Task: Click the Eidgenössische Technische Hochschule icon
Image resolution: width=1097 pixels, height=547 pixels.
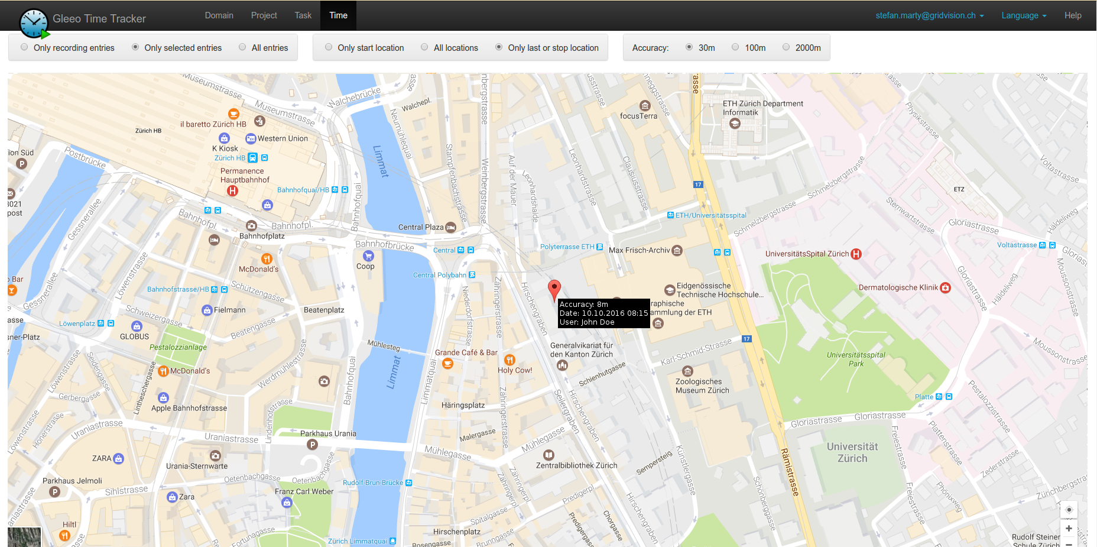Action: pos(670,290)
